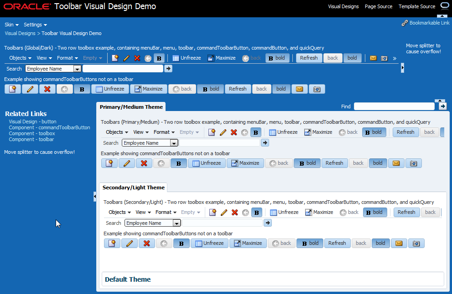This screenshot has width=452, height=294.
Task: Click camera button in first standalone button row
Action: tap(317, 89)
